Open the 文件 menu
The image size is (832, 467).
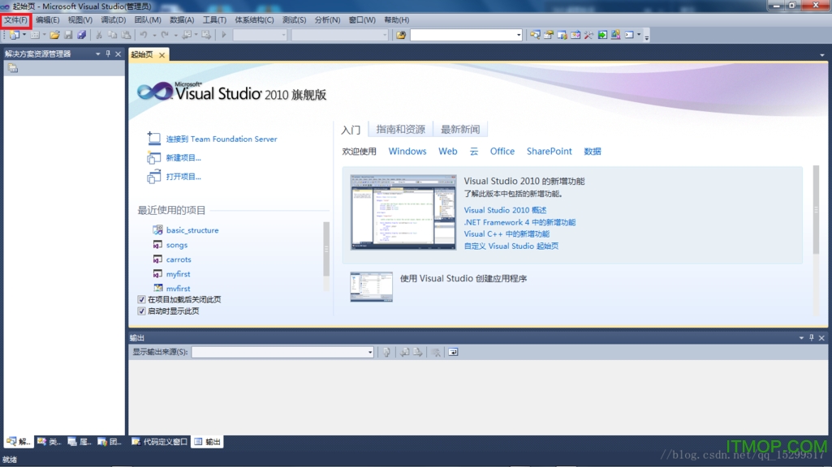tap(16, 20)
